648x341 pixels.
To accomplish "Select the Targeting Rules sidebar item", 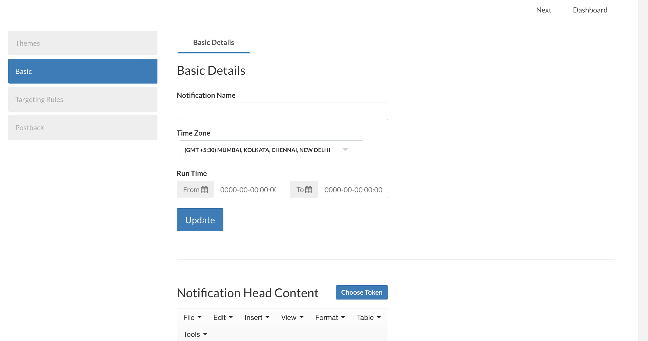I will 83,99.
